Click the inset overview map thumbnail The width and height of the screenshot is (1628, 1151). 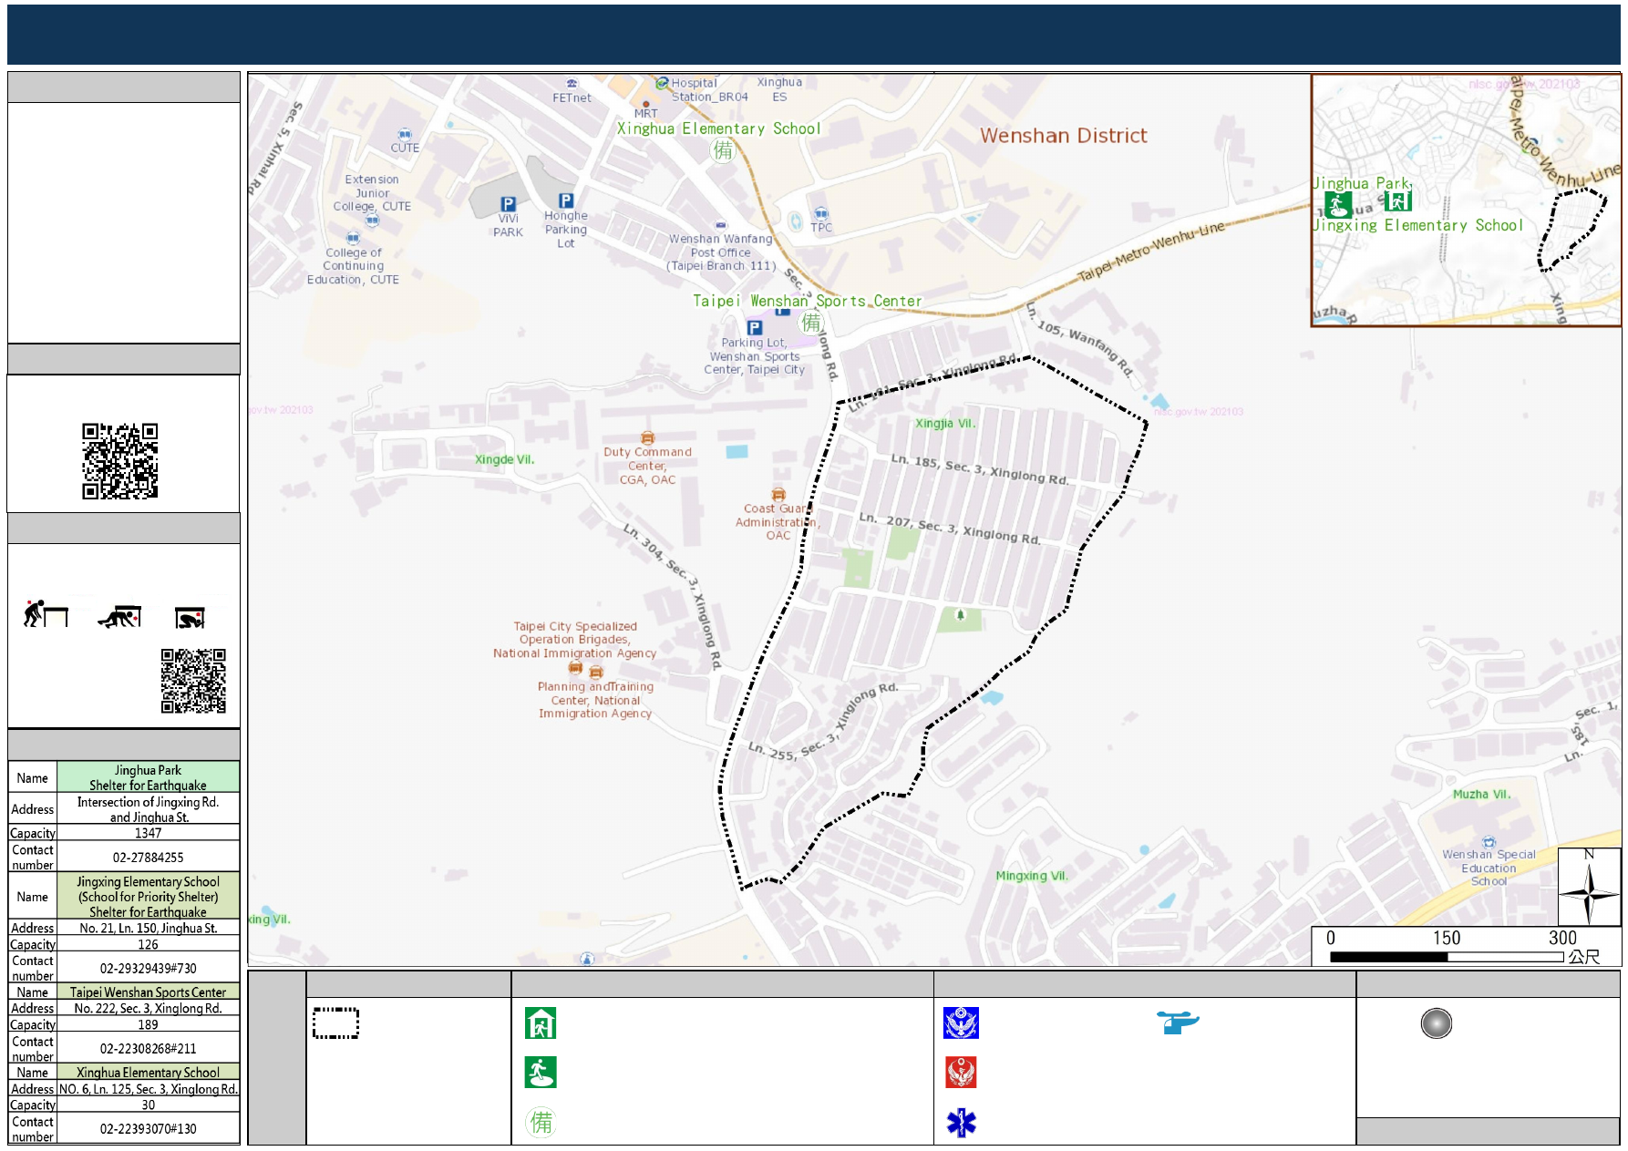1466,200
